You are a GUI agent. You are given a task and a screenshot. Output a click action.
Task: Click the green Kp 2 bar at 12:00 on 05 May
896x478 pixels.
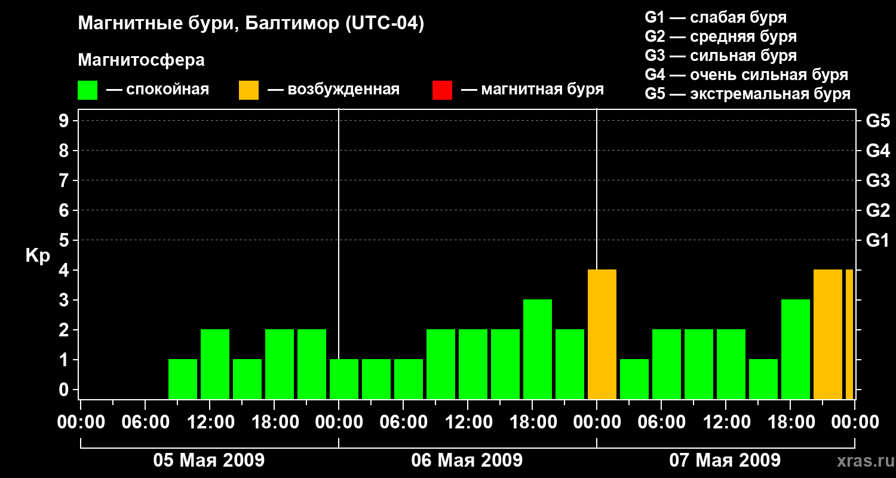pyautogui.click(x=215, y=364)
